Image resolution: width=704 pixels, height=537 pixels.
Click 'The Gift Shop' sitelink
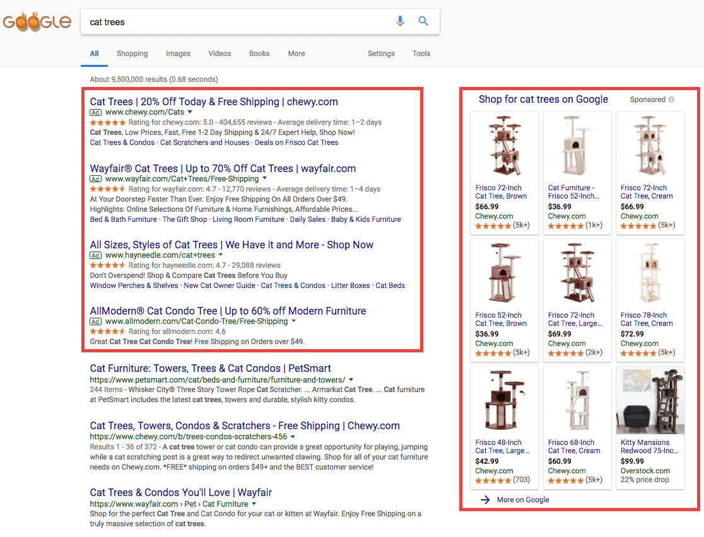click(185, 219)
